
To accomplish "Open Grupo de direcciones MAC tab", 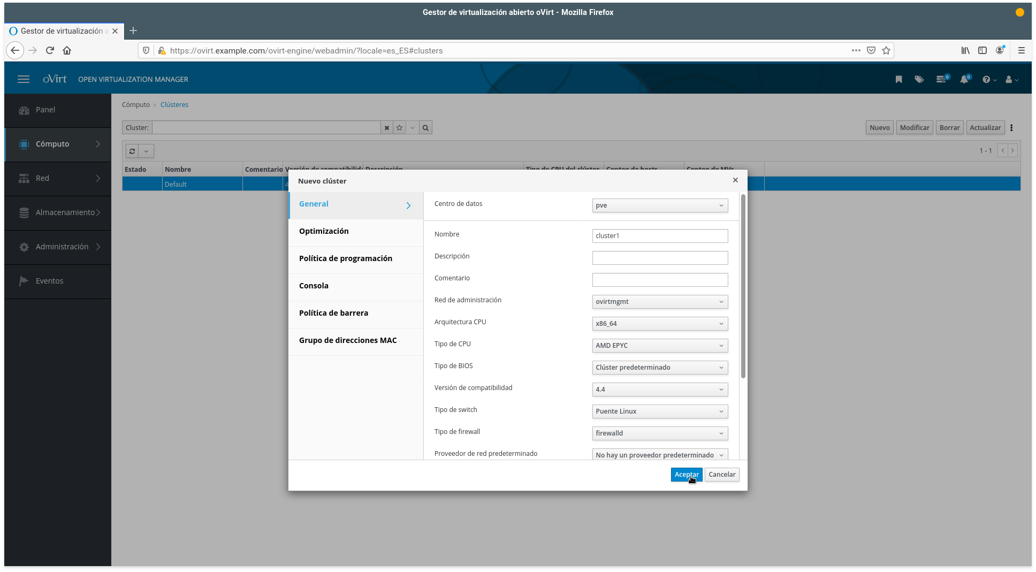I will (x=348, y=340).
